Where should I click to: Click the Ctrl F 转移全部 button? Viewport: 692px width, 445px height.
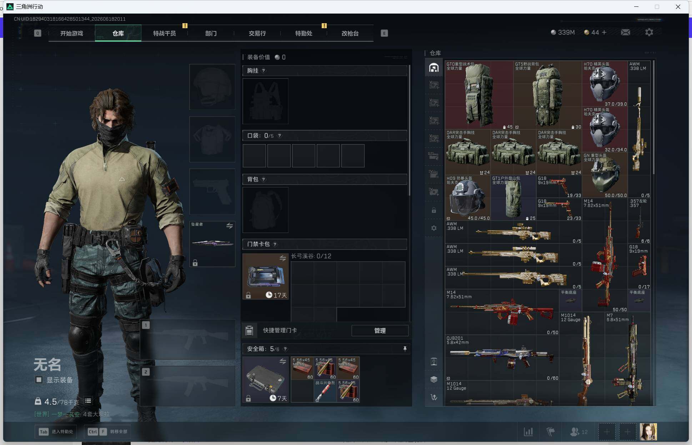coord(107,432)
